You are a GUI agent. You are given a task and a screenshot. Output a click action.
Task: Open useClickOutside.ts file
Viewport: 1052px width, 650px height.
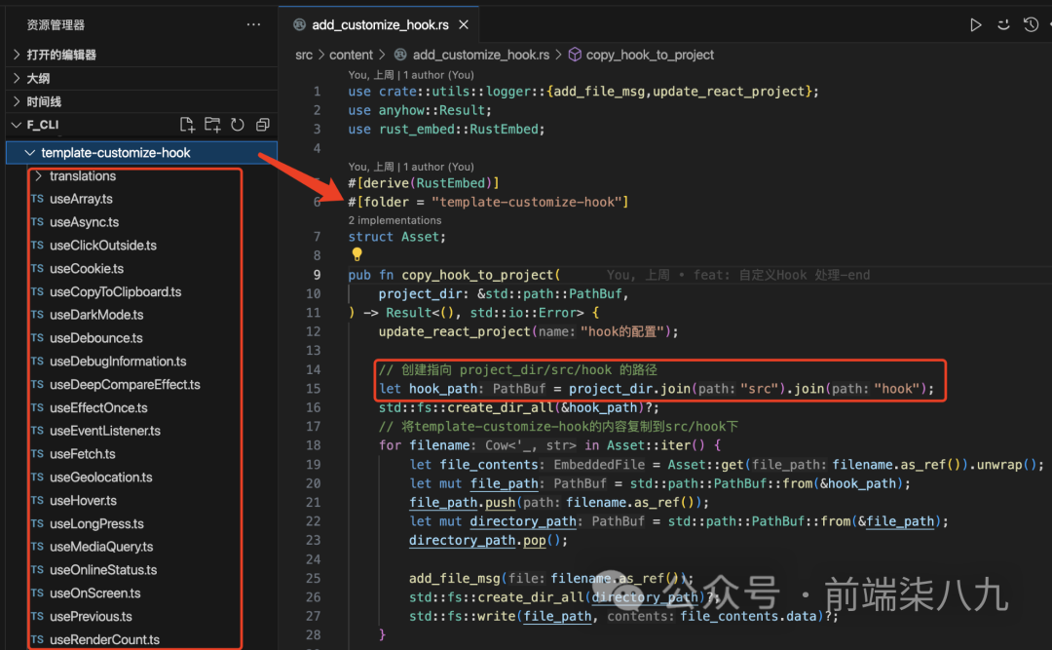[102, 246]
